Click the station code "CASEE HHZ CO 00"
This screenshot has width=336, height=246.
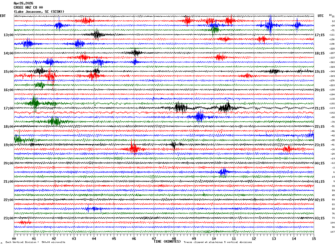click(x=28, y=7)
